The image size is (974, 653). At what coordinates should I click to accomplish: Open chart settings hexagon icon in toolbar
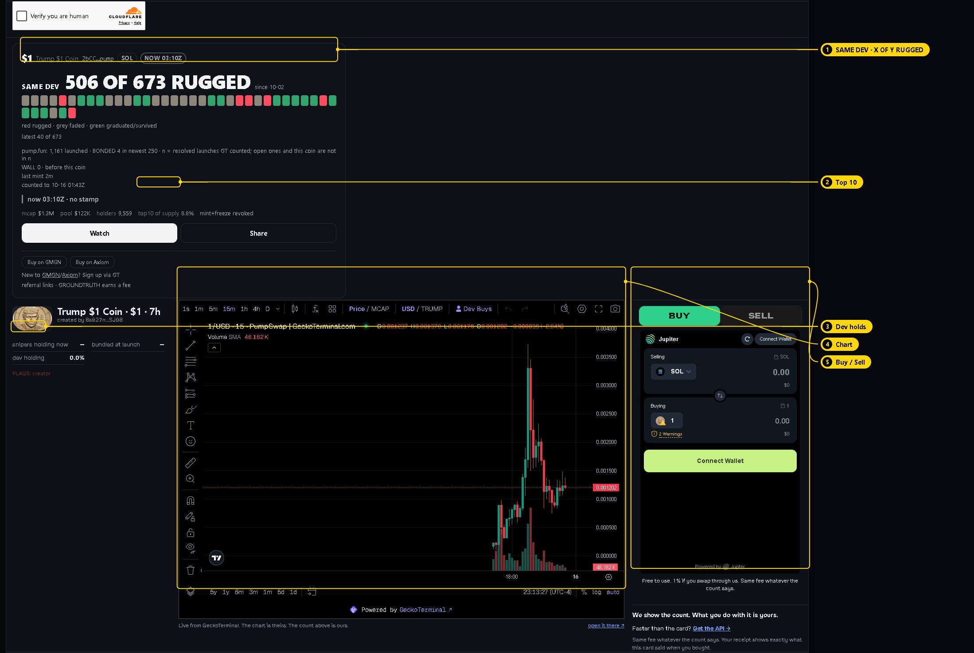[582, 309]
